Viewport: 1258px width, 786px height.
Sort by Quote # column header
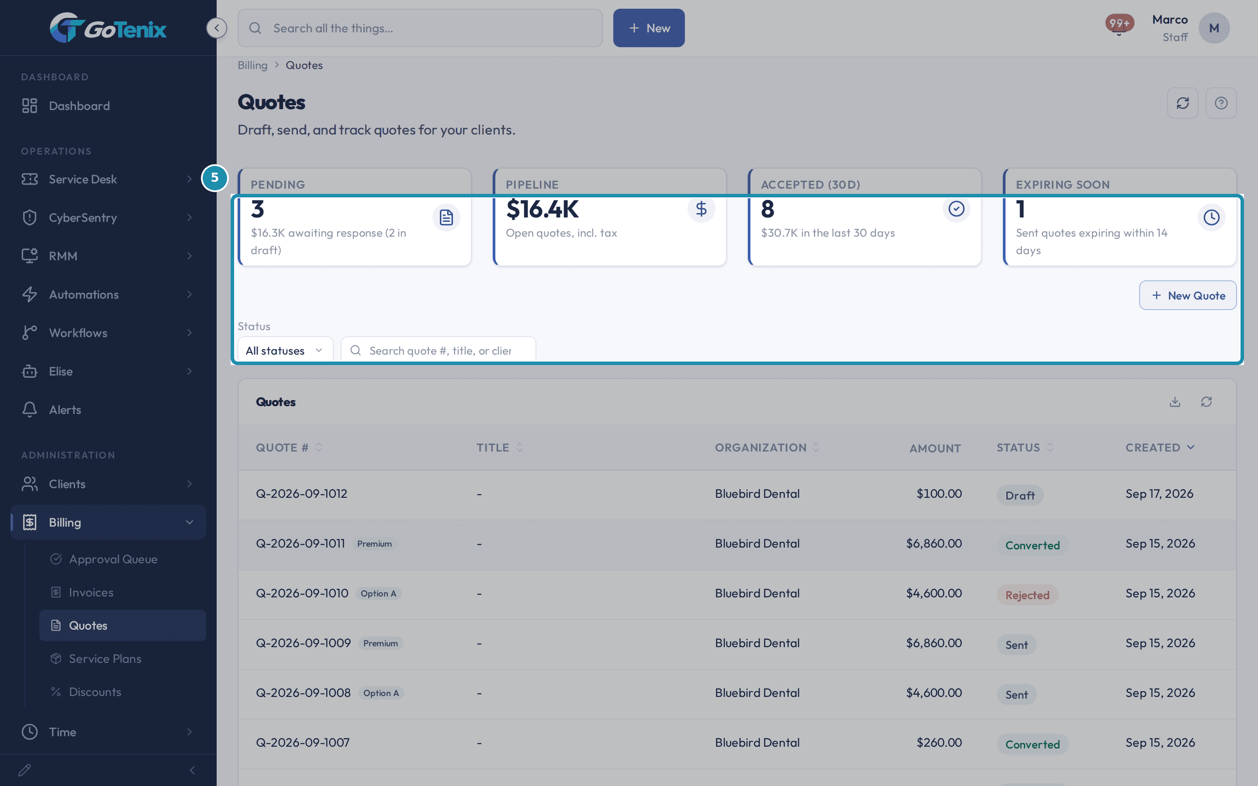click(288, 448)
